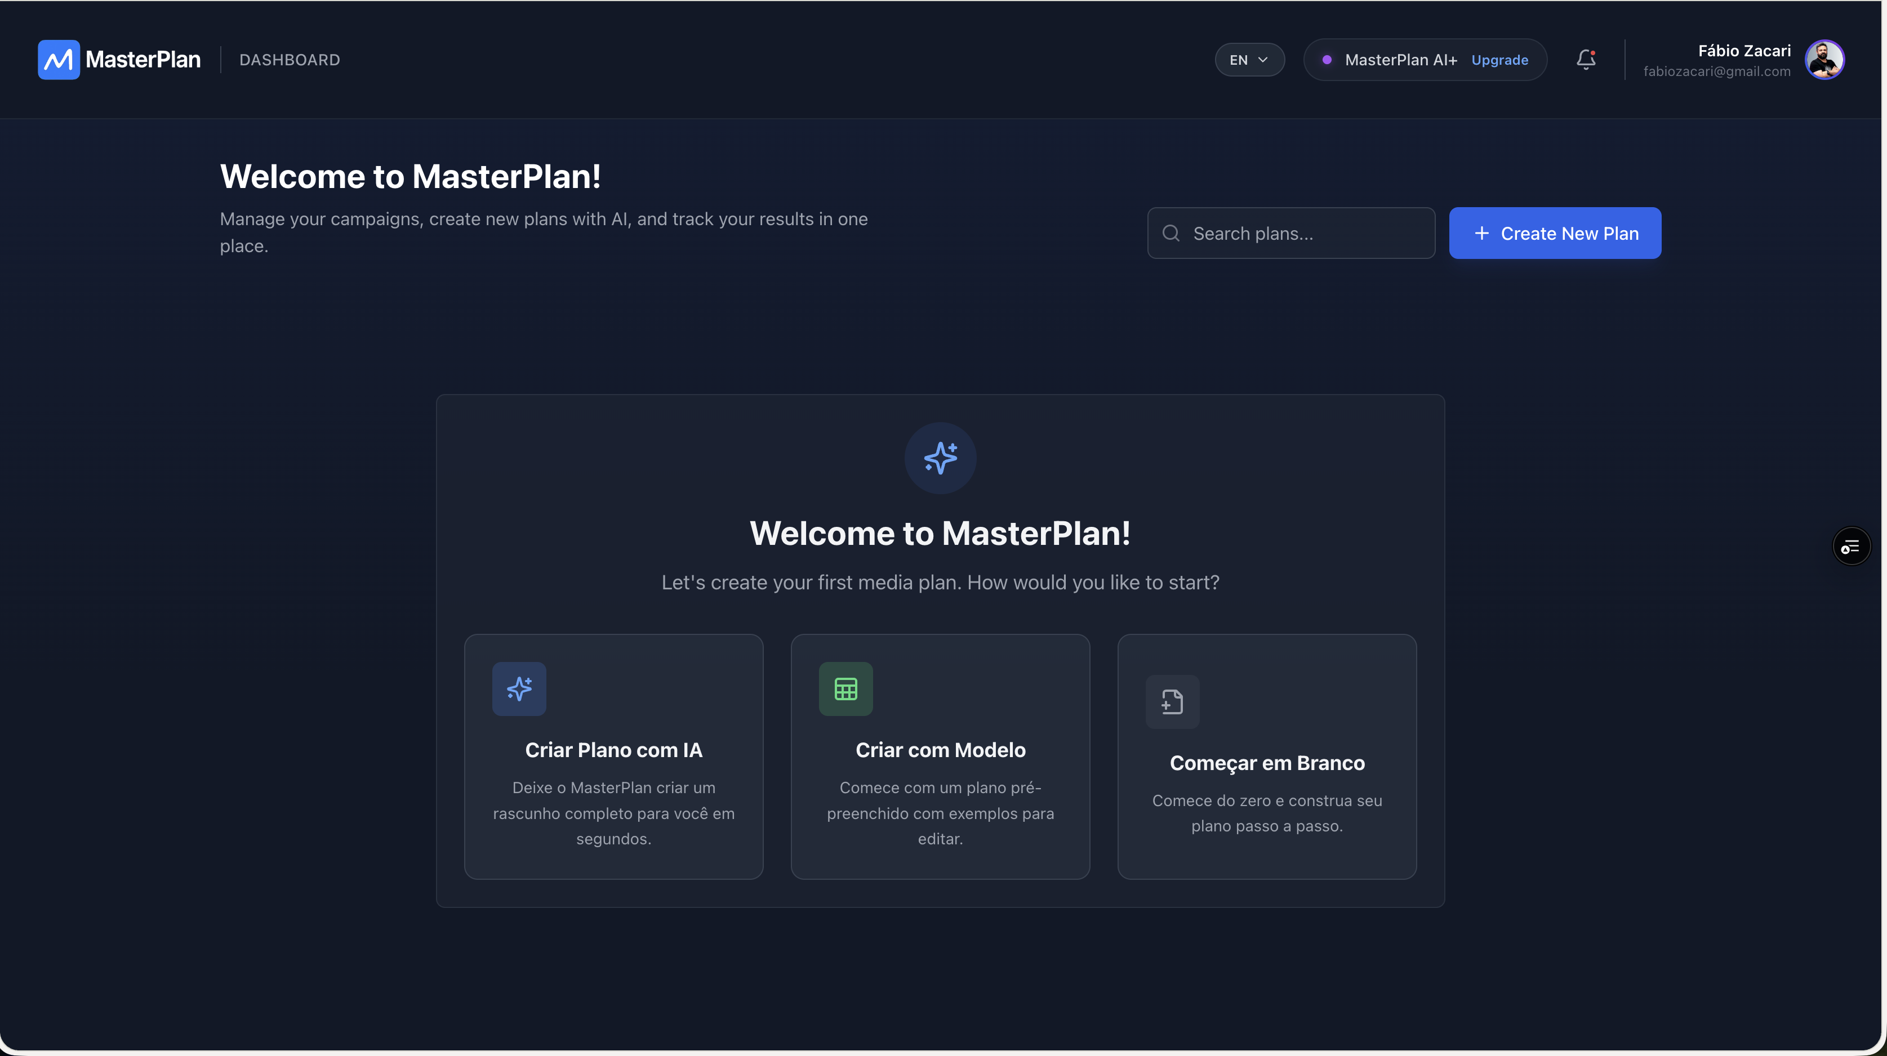The width and height of the screenshot is (1887, 1056).
Task: Click the large sparkle badge above the welcome heading
Action: tap(940, 458)
